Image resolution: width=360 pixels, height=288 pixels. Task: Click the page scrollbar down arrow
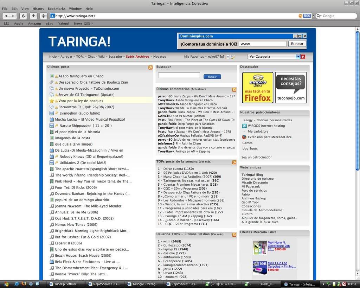(358, 274)
